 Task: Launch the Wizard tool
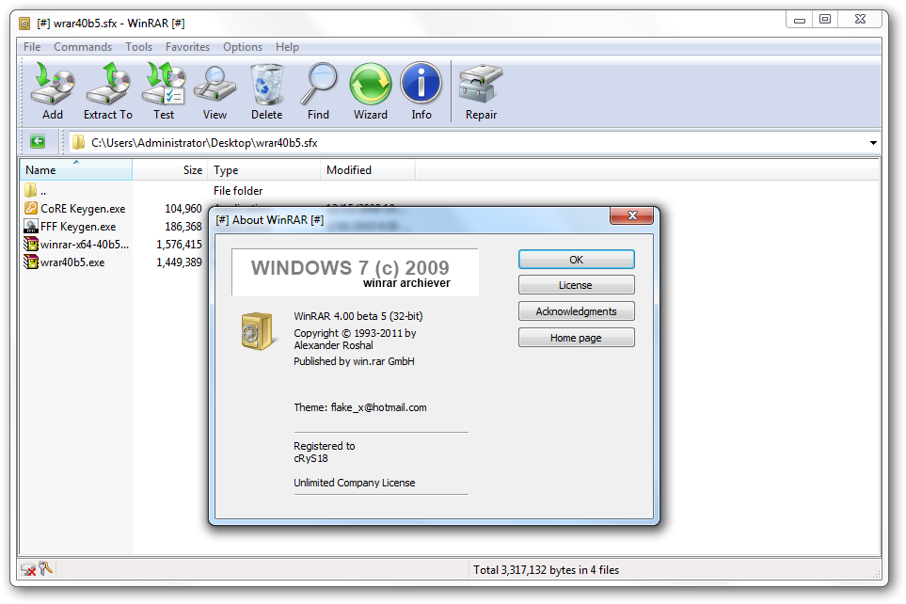[x=371, y=85]
